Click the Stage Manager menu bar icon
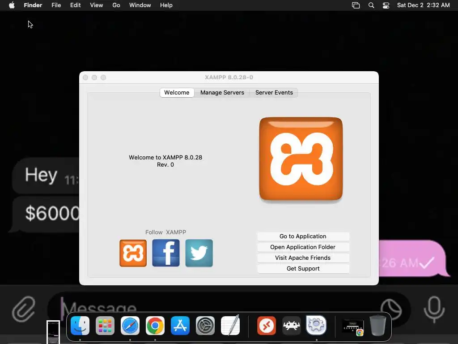Viewport: 458px width, 344px height. (x=356, y=5)
